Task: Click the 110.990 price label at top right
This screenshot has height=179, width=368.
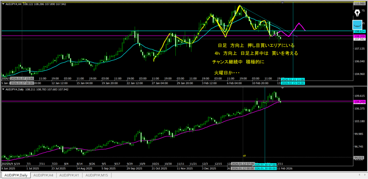Action: coord(359,3)
